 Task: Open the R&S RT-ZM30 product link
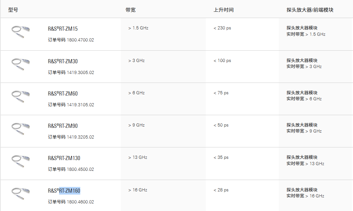[x=63, y=61]
